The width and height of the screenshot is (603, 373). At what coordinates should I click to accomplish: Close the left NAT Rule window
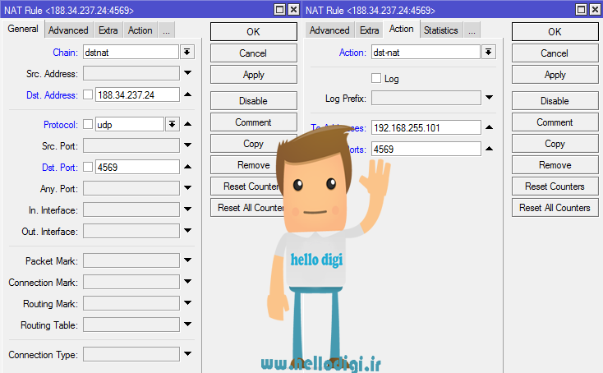point(293,9)
